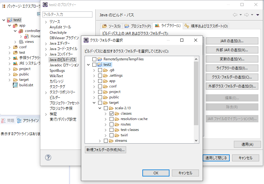Click the conf source folder icon in Package Explorer

pyautogui.click(x=15, y=47)
